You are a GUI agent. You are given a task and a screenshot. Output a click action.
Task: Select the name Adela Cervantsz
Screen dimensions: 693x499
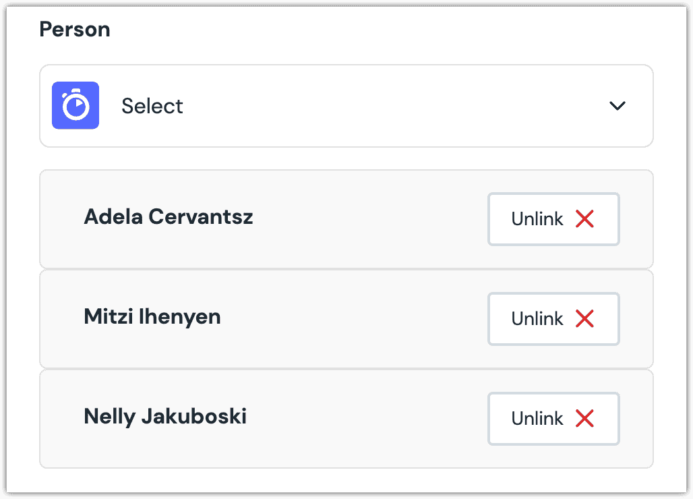pos(168,217)
